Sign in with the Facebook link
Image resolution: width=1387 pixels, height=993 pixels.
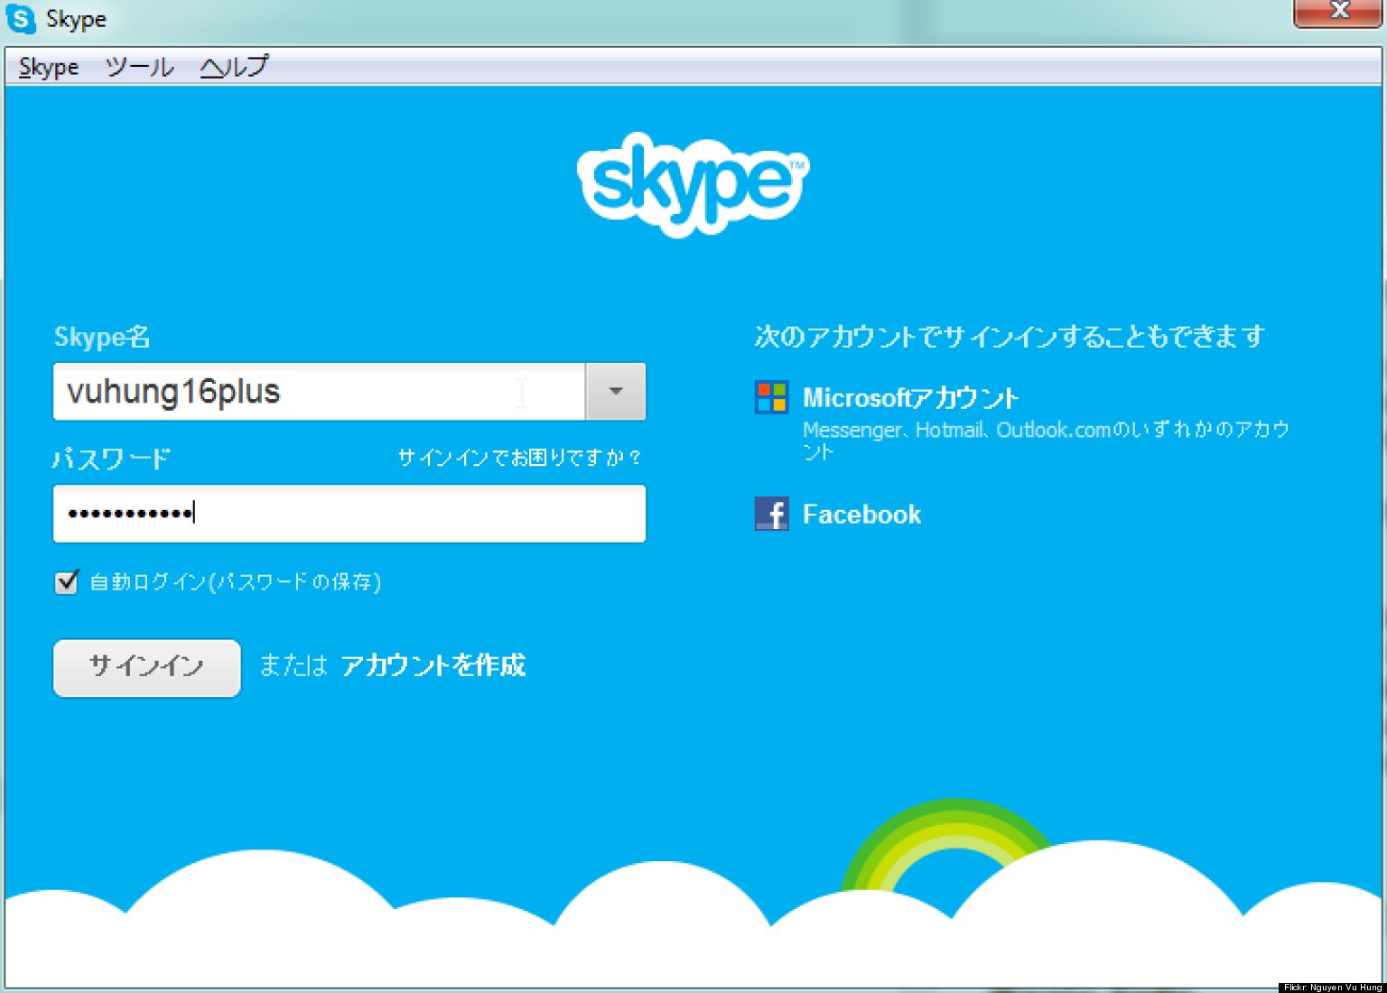point(861,515)
